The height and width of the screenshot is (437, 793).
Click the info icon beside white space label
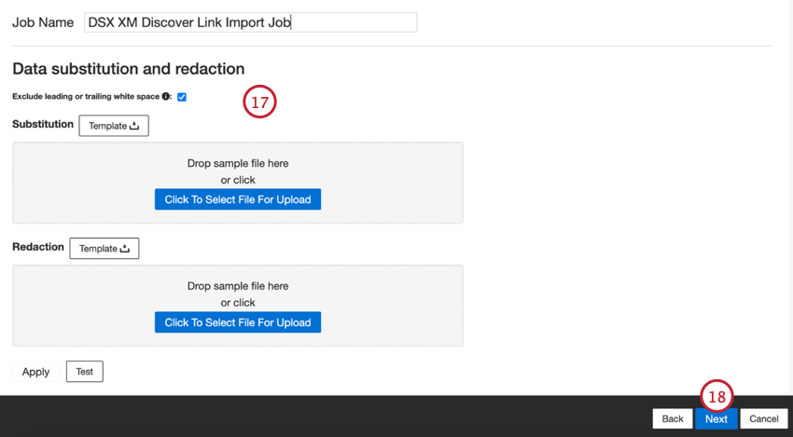coord(165,97)
